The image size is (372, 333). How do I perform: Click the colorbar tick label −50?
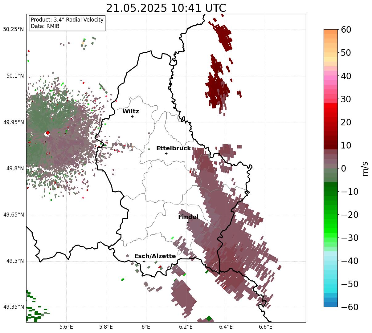[x=350, y=284]
